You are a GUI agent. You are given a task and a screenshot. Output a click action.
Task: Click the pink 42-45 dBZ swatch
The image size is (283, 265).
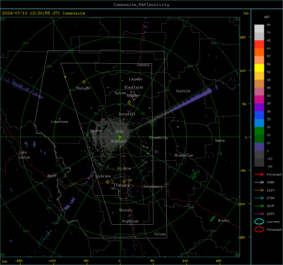(259, 91)
